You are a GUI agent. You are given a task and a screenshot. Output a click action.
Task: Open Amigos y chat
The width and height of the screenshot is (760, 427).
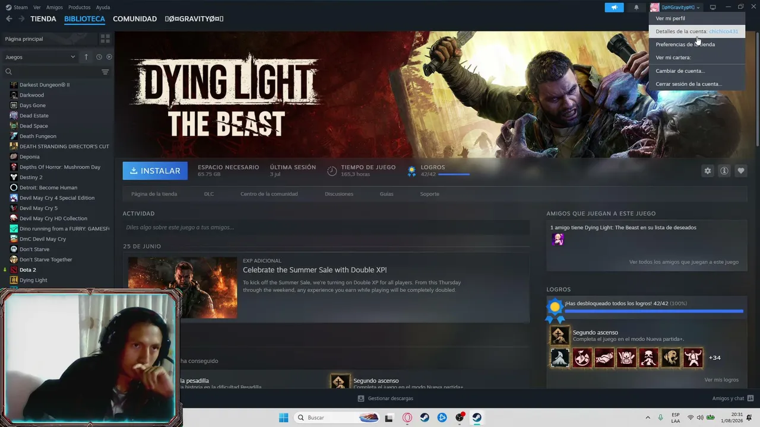tap(733, 399)
